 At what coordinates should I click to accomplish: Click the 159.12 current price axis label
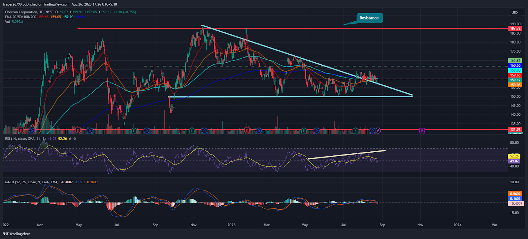(x=515, y=80)
